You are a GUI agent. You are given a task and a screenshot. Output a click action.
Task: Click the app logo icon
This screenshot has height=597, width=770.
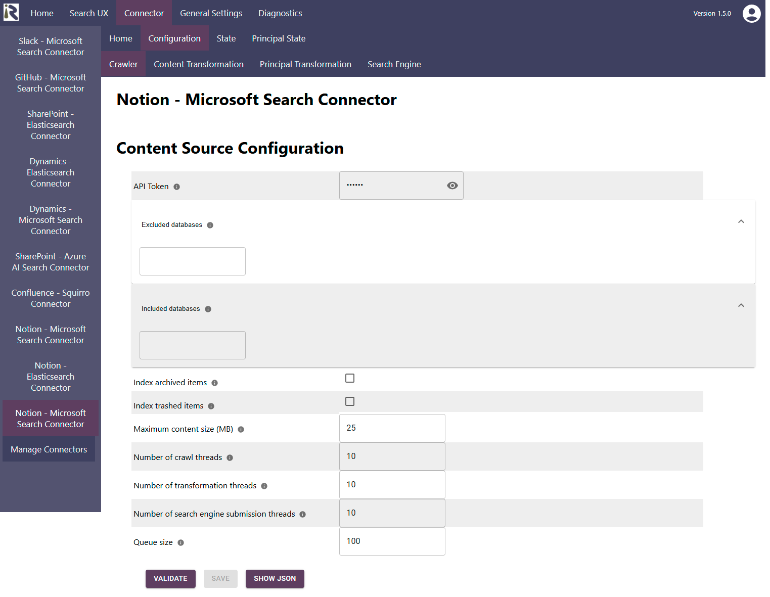coord(11,13)
